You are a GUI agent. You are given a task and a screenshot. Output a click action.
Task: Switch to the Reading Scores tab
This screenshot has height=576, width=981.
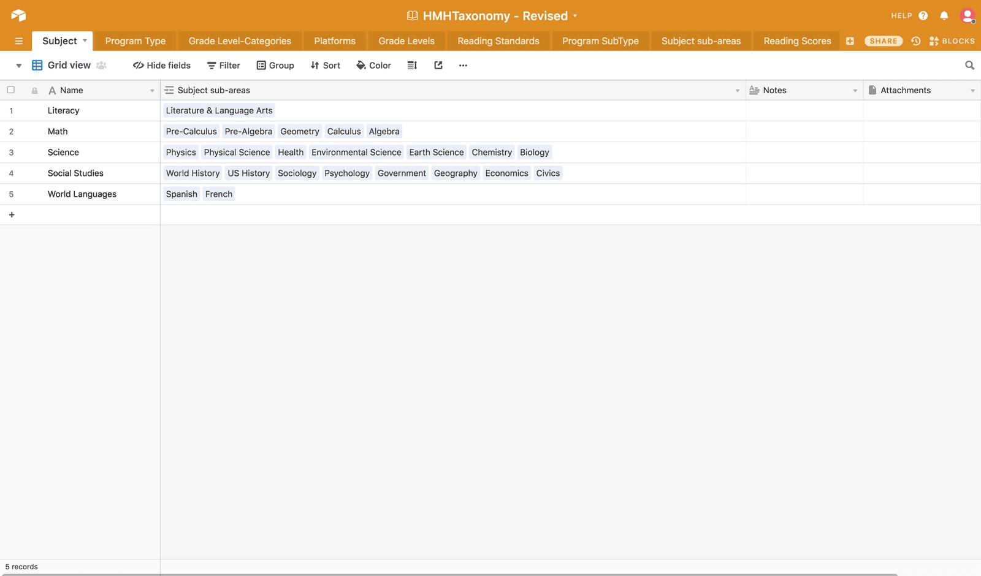(797, 41)
